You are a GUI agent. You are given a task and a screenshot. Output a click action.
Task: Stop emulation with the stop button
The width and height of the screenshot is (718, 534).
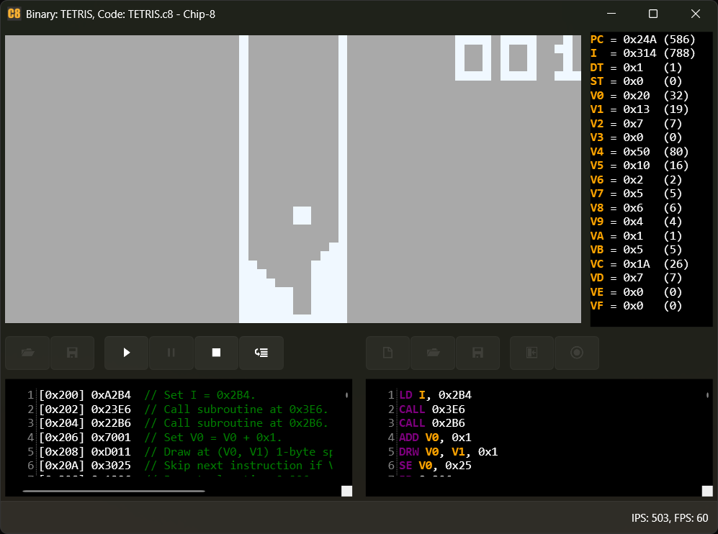[x=216, y=353]
